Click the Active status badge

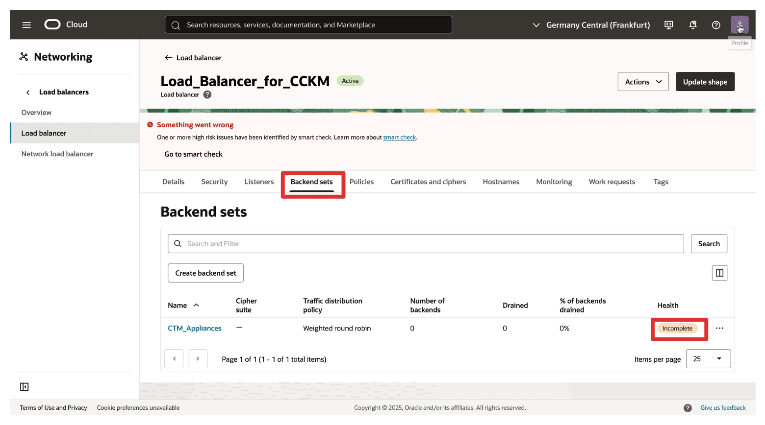click(x=350, y=81)
